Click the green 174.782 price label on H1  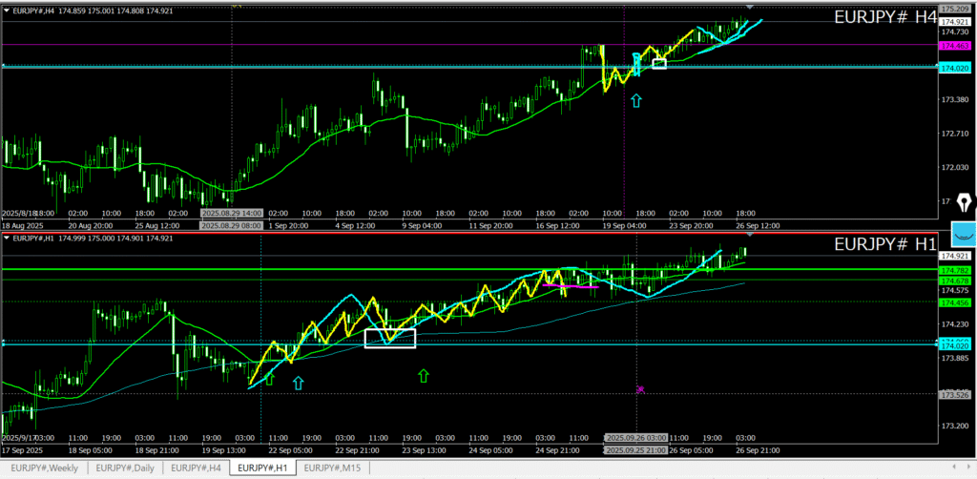pyautogui.click(x=955, y=271)
